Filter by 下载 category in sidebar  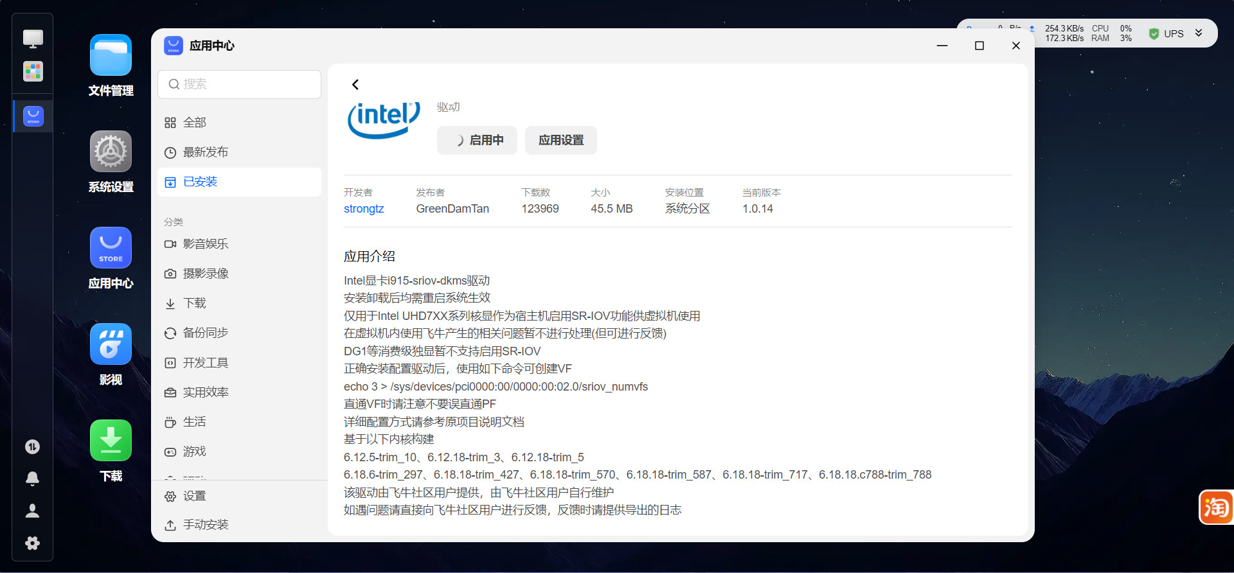pyautogui.click(x=239, y=303)
